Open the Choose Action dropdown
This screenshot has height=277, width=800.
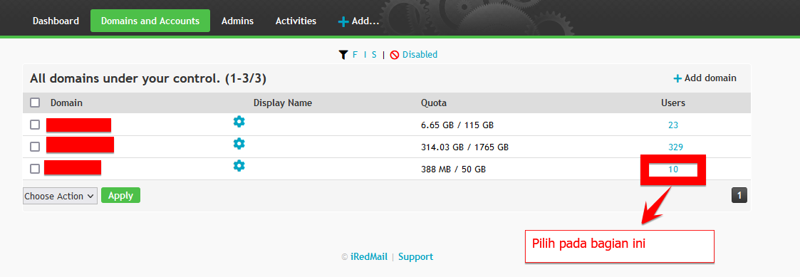(x=61, y=196)
